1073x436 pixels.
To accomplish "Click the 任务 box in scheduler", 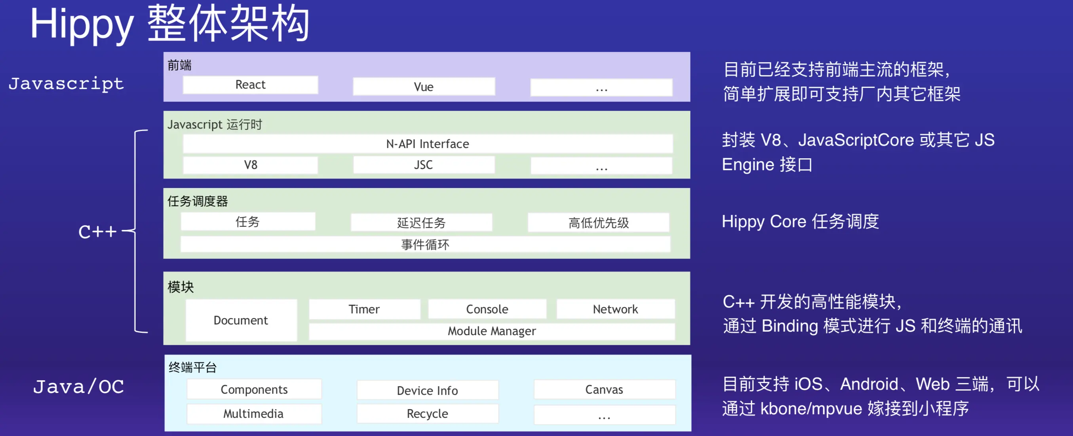I will 248,222.
